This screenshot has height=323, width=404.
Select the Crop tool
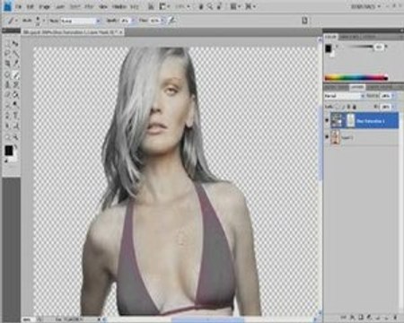point(8,63)
